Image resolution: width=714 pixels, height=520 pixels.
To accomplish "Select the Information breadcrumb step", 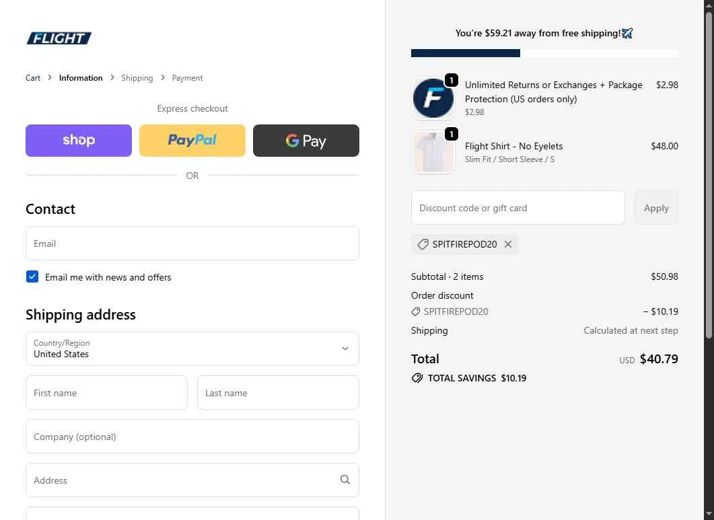I will 81,78.
